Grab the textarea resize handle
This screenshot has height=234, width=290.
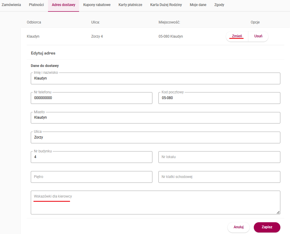point(278,212)
